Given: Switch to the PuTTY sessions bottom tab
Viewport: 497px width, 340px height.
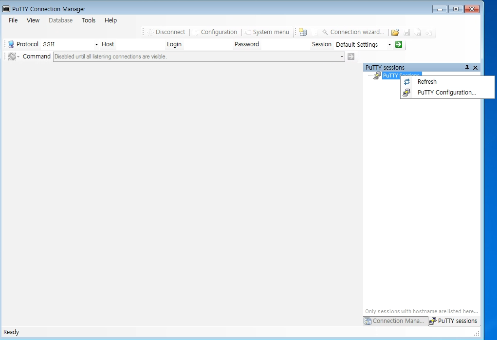Looking at the screenshot, I should (454, 321).
